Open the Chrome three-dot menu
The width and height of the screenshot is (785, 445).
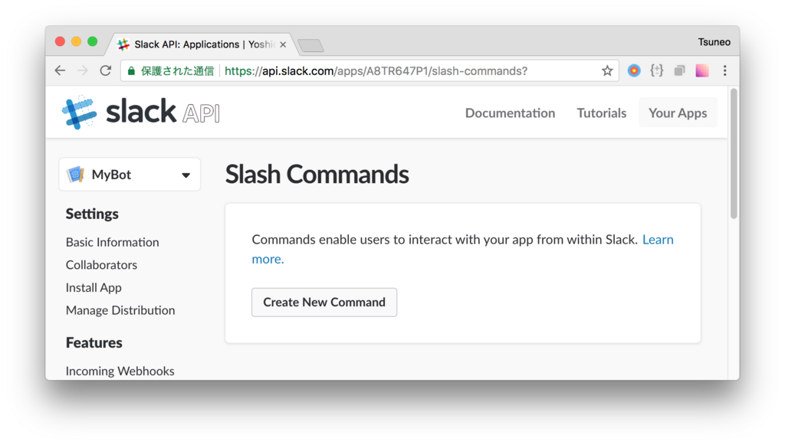(x=724, y=70)
